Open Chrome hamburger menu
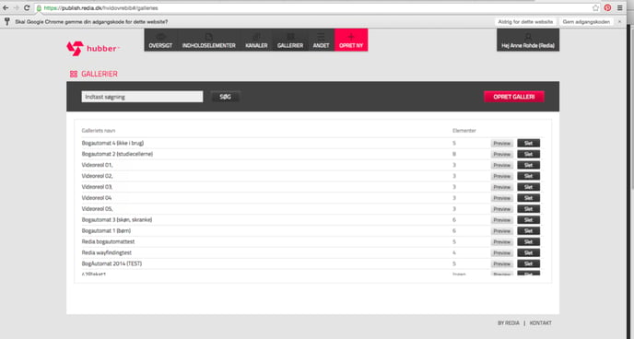The image size is (634, 339). 620,7
